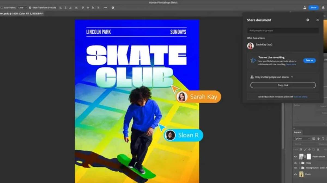This screenshot has width=327, height=183.
Task: Select the Layers panel tab
Action: pos(297,132)
